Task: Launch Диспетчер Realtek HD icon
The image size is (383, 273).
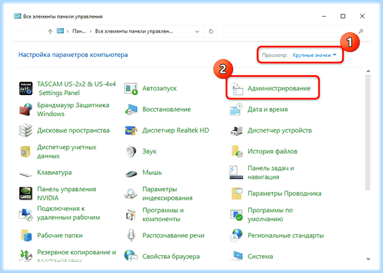Action: pyautogui.click(x=131, y=130)
